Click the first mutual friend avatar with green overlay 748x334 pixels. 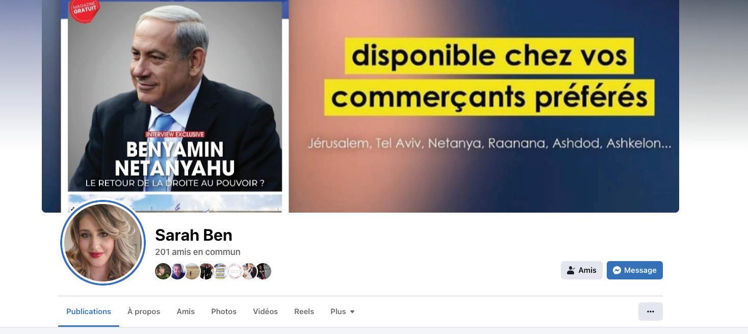click(163, 271)
